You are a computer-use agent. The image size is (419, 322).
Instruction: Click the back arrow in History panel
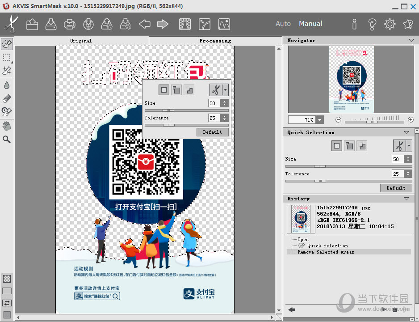point(292,309)
